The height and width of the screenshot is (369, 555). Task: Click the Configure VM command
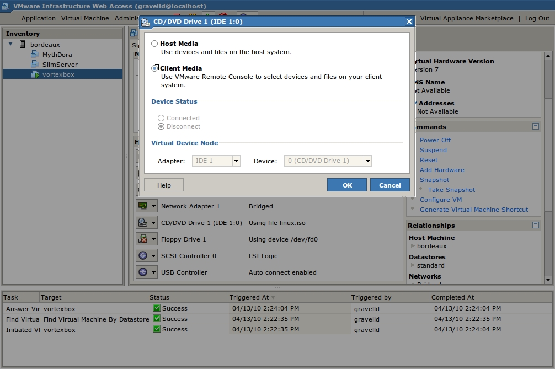441,200
